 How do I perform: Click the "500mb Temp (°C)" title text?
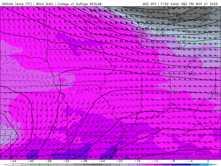(17, 4)
